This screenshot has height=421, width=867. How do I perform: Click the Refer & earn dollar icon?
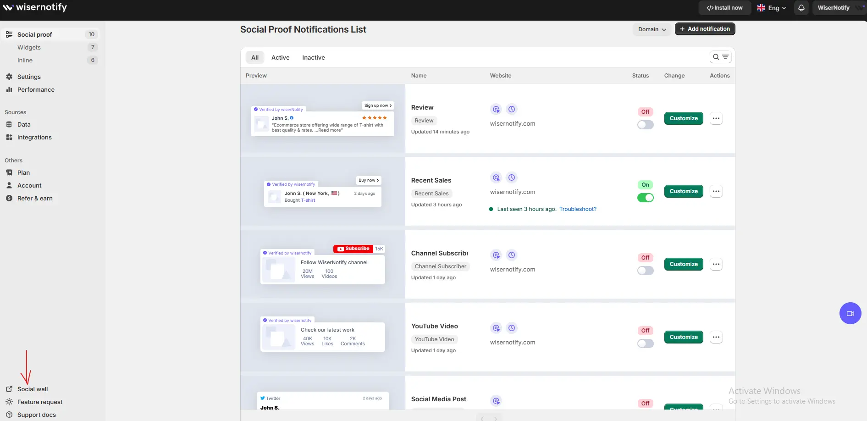[x=9, y=198]
